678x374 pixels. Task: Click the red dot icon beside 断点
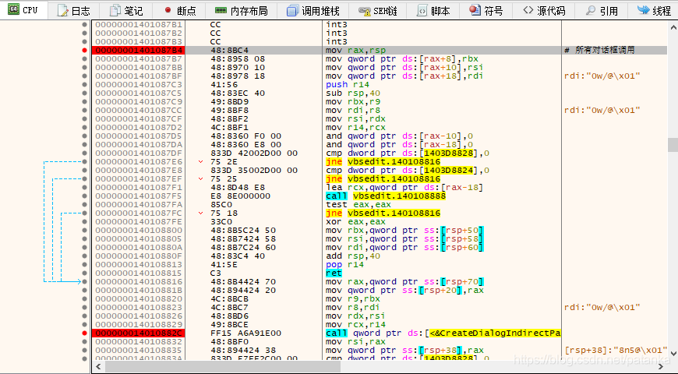(168, 10)
